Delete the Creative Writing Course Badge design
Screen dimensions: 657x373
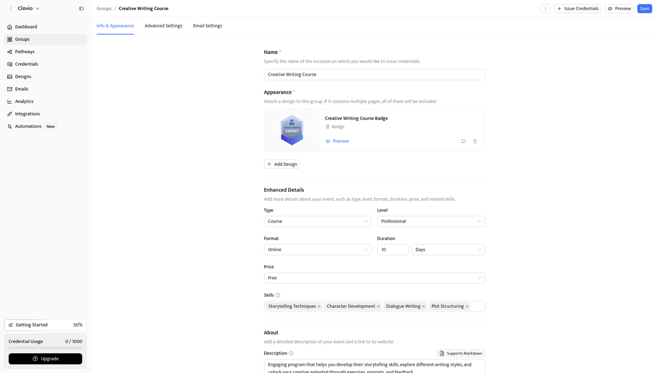tap(475, 141)
